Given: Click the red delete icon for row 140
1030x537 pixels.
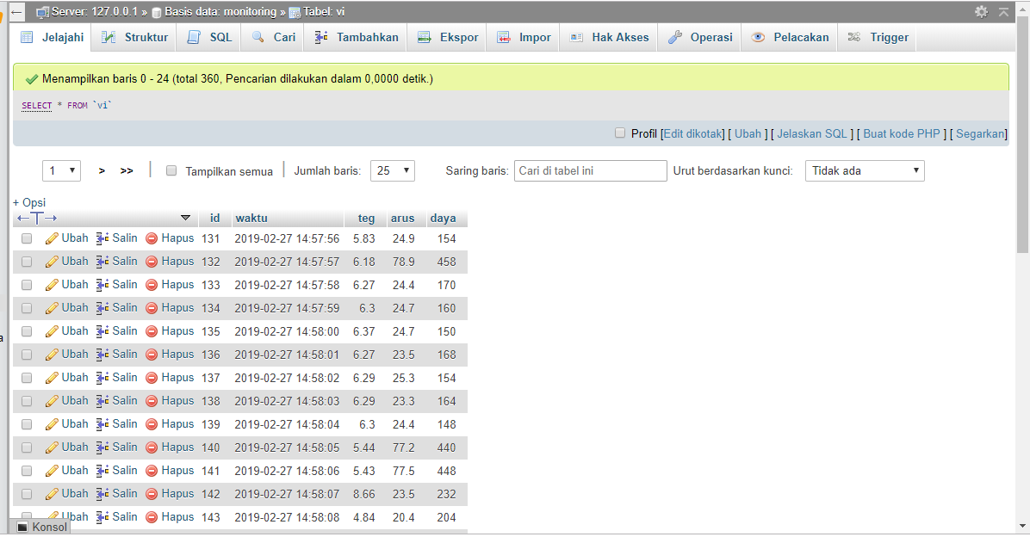Looking at the screenshot, I should [152, 447].
